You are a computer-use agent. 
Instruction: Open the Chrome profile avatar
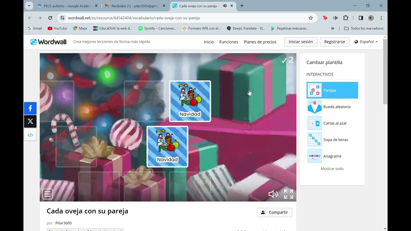pos(371,18)
